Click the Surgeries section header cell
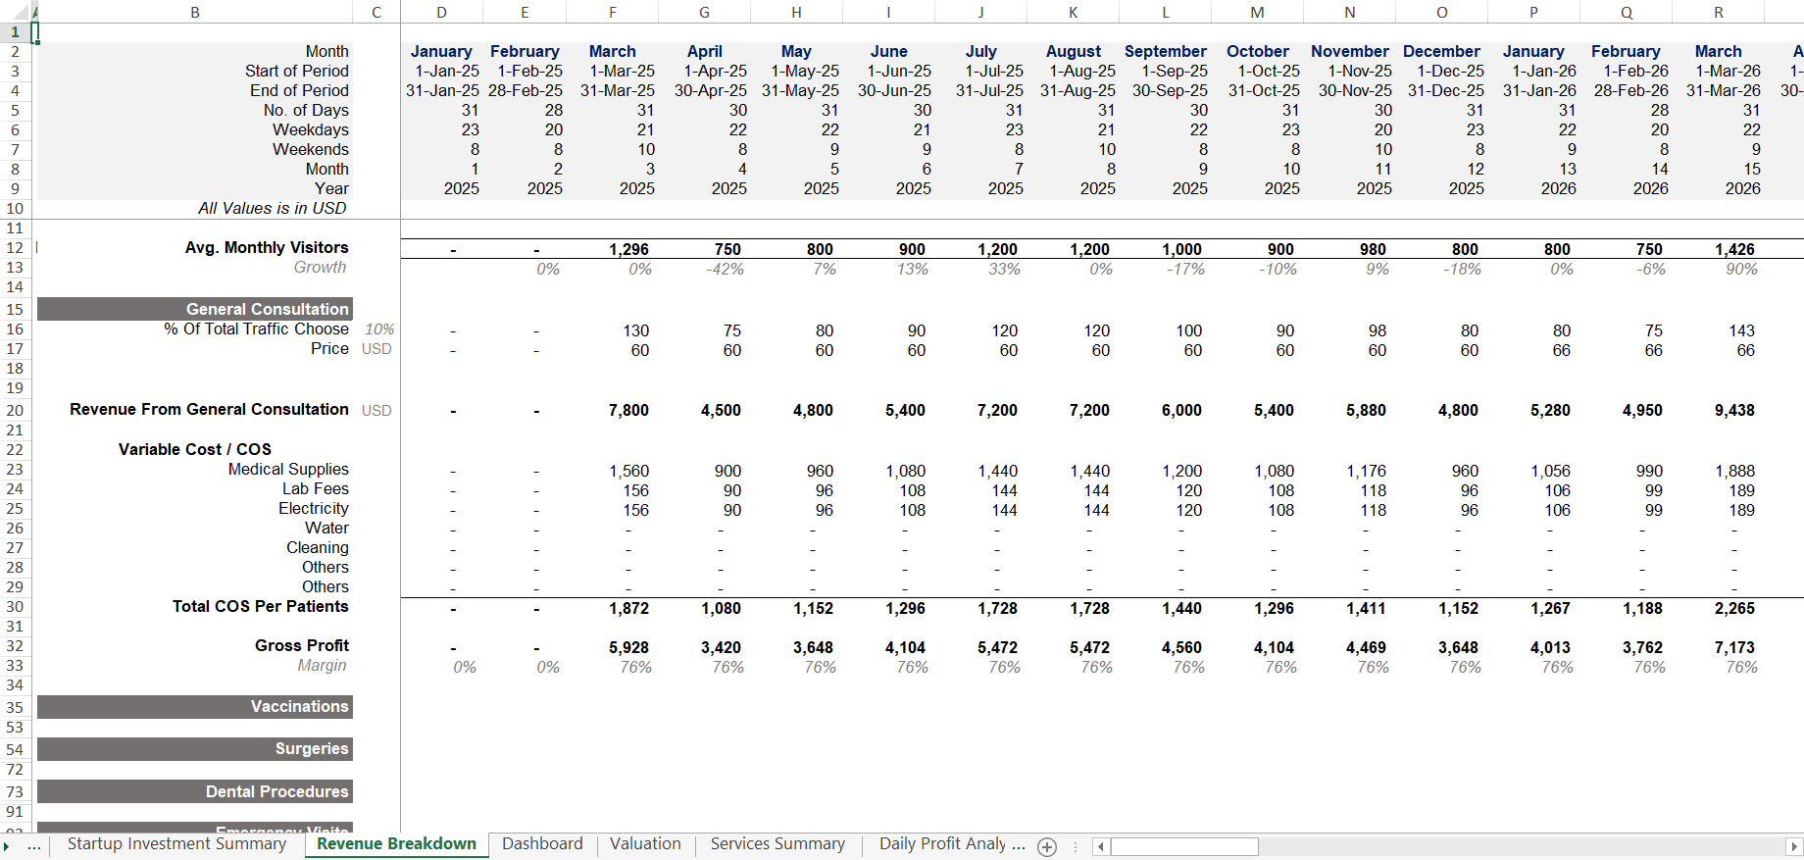The height and width of the screenshot is (860, 1804). [x=195, y=749]
